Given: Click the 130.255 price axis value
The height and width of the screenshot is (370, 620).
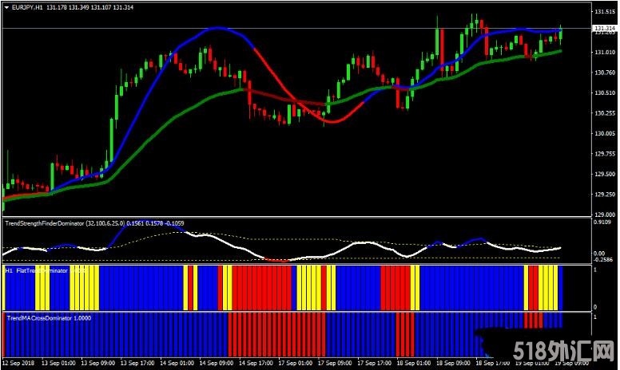Looking at the screenshot, I should coord(605,113).
